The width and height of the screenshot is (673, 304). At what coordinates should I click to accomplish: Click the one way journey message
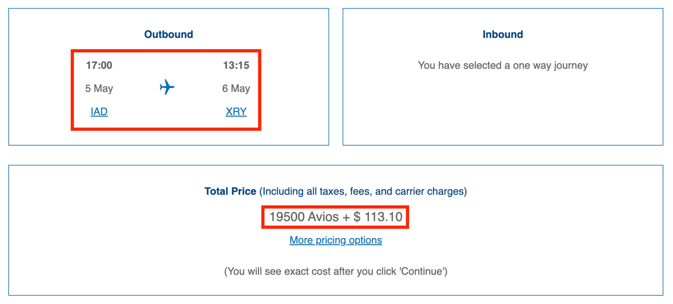pyautogui.click(x=503, y=65)
